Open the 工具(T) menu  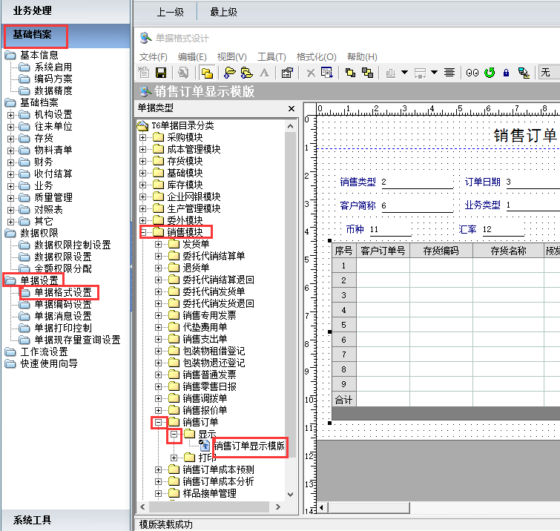[271, 57]
